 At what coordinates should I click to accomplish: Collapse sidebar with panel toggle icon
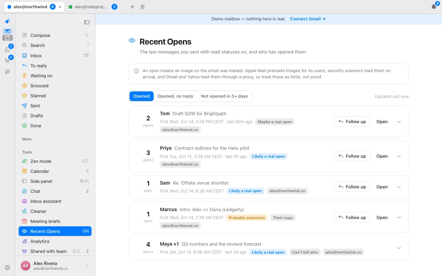[87, 22]
